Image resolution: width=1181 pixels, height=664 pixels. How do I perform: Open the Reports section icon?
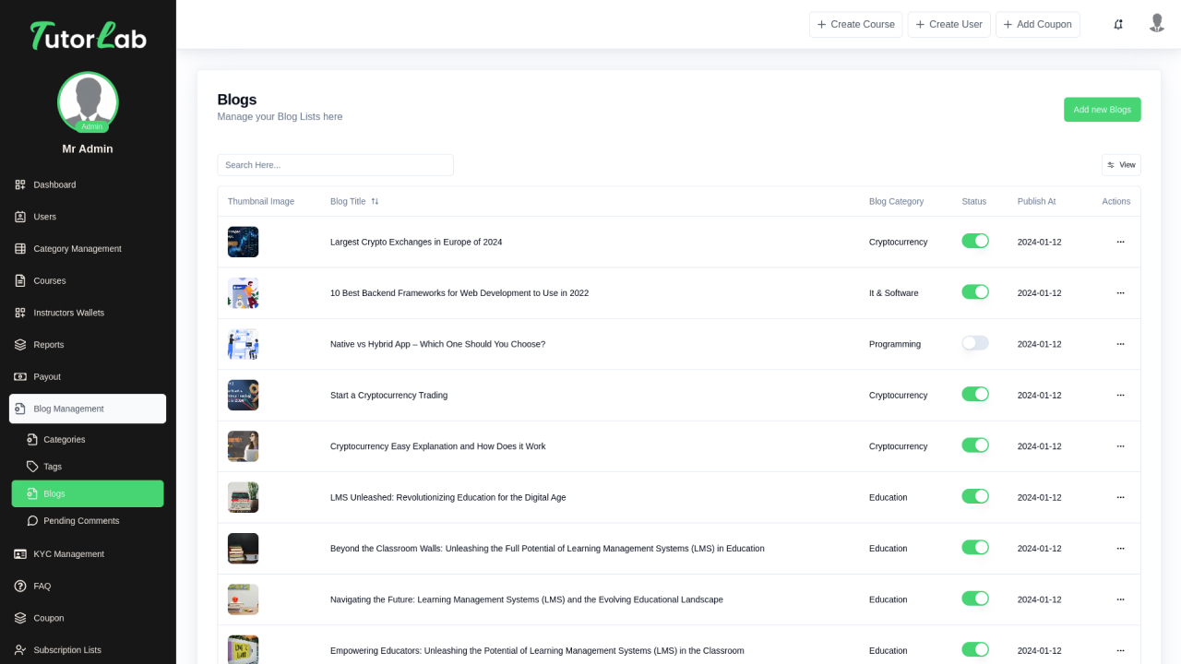point(20,344)
